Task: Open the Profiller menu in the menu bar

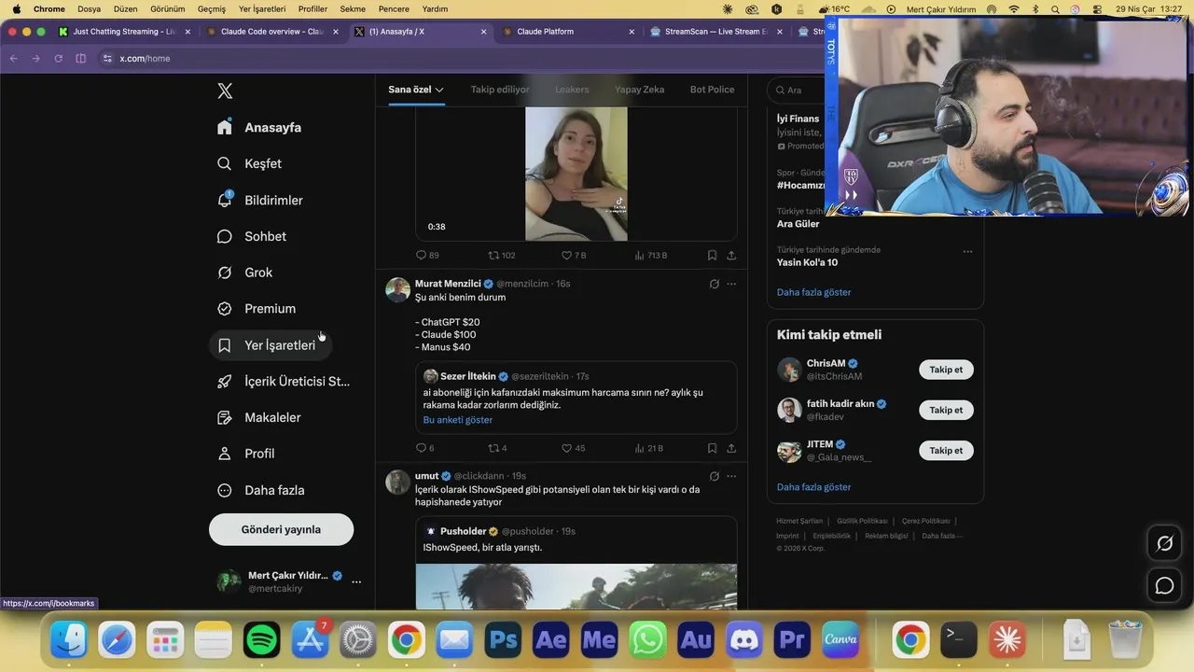Action: [x=312, y=8]
